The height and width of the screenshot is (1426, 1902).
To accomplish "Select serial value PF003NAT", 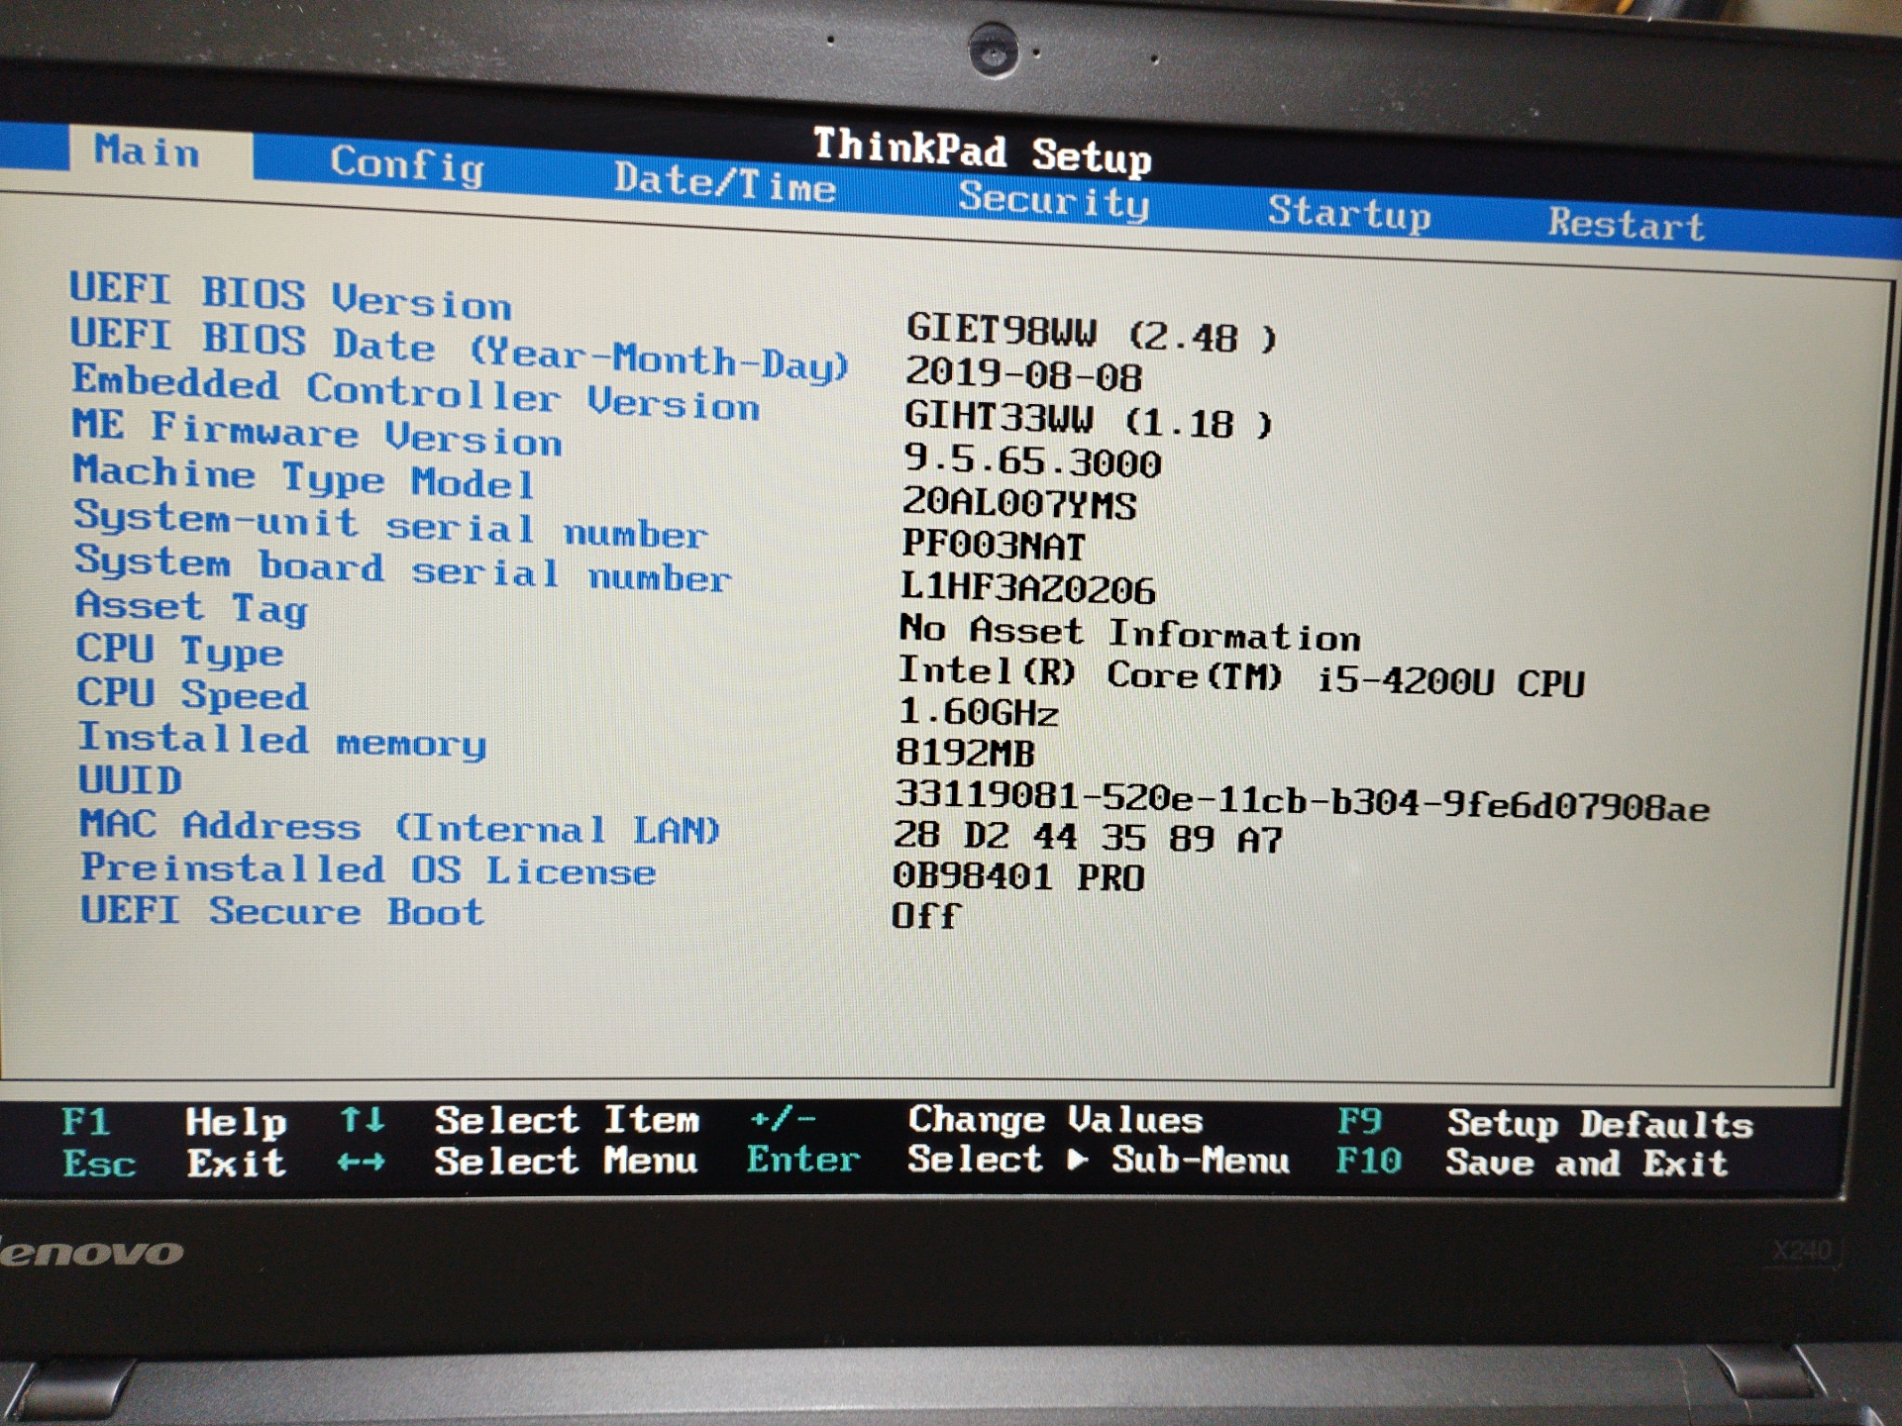I will click(x=993, y=545).
